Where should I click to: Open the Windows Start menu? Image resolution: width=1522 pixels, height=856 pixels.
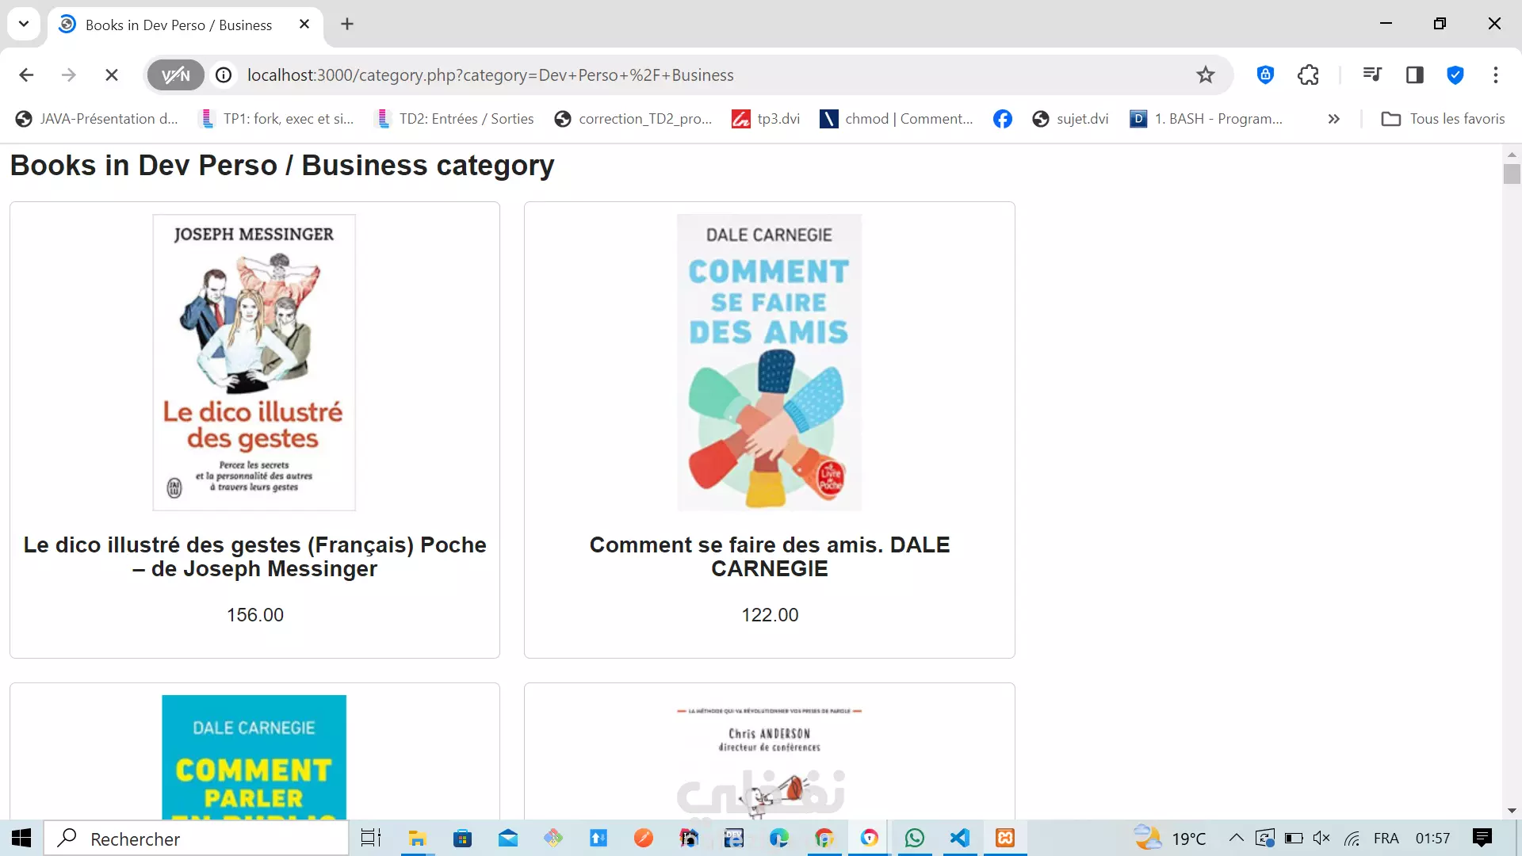click(21, 838)
